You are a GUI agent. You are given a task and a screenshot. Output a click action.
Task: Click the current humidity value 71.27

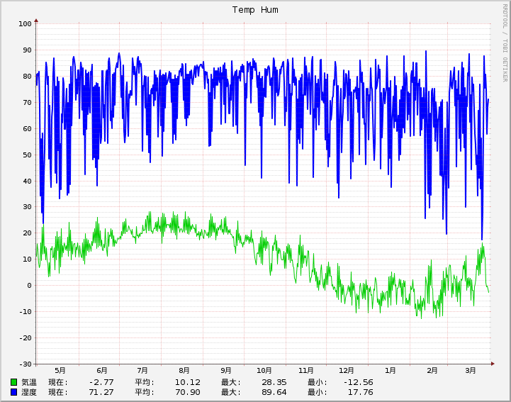point(101,392)
